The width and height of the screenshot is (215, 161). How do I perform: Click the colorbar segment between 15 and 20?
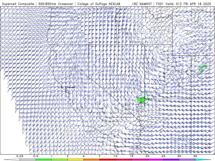tap(139, 160)
